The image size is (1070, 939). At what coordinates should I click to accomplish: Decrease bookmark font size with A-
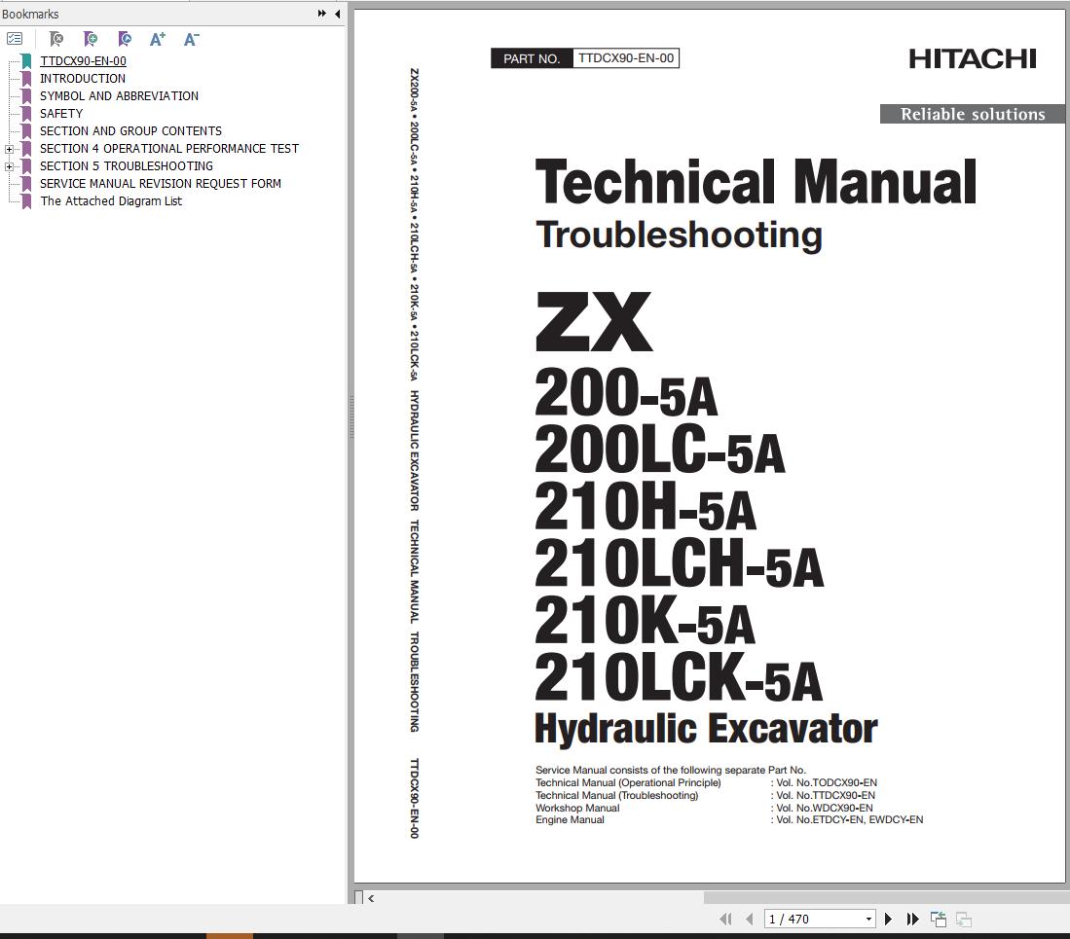pos(192,39)
